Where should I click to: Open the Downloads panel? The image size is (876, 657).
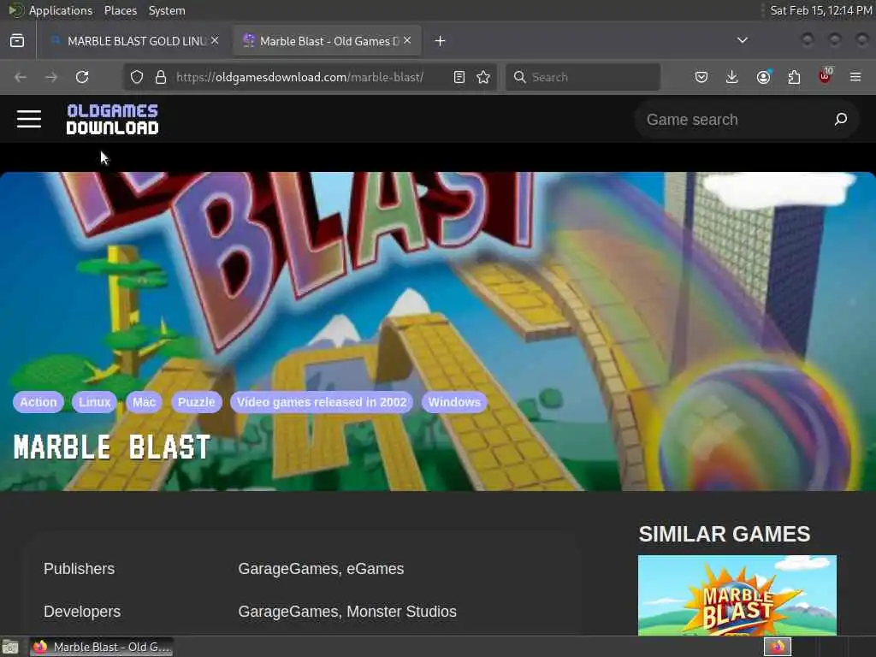coord(732,77)
